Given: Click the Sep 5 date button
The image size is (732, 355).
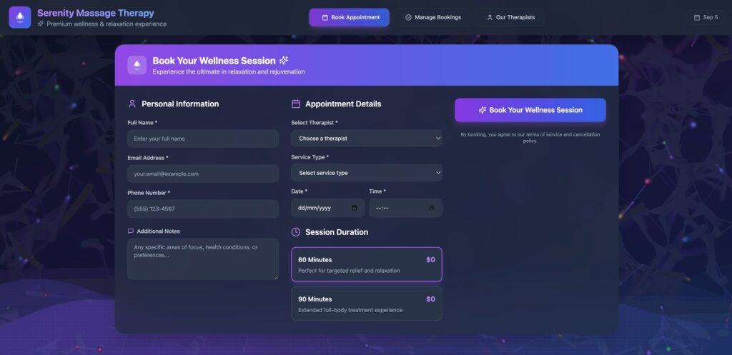Looking at the screenshot, I should [x=706, y=17].
